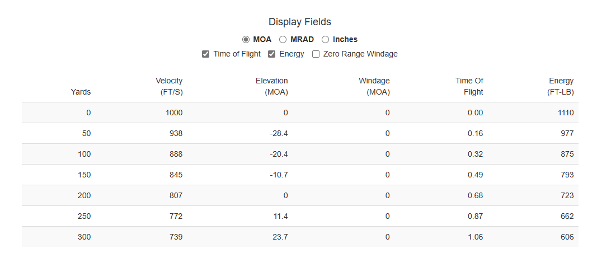Click the Velocity (FT/S) column header
The width and height of the screenshot is (597, 253).
(x=169, y=86)
